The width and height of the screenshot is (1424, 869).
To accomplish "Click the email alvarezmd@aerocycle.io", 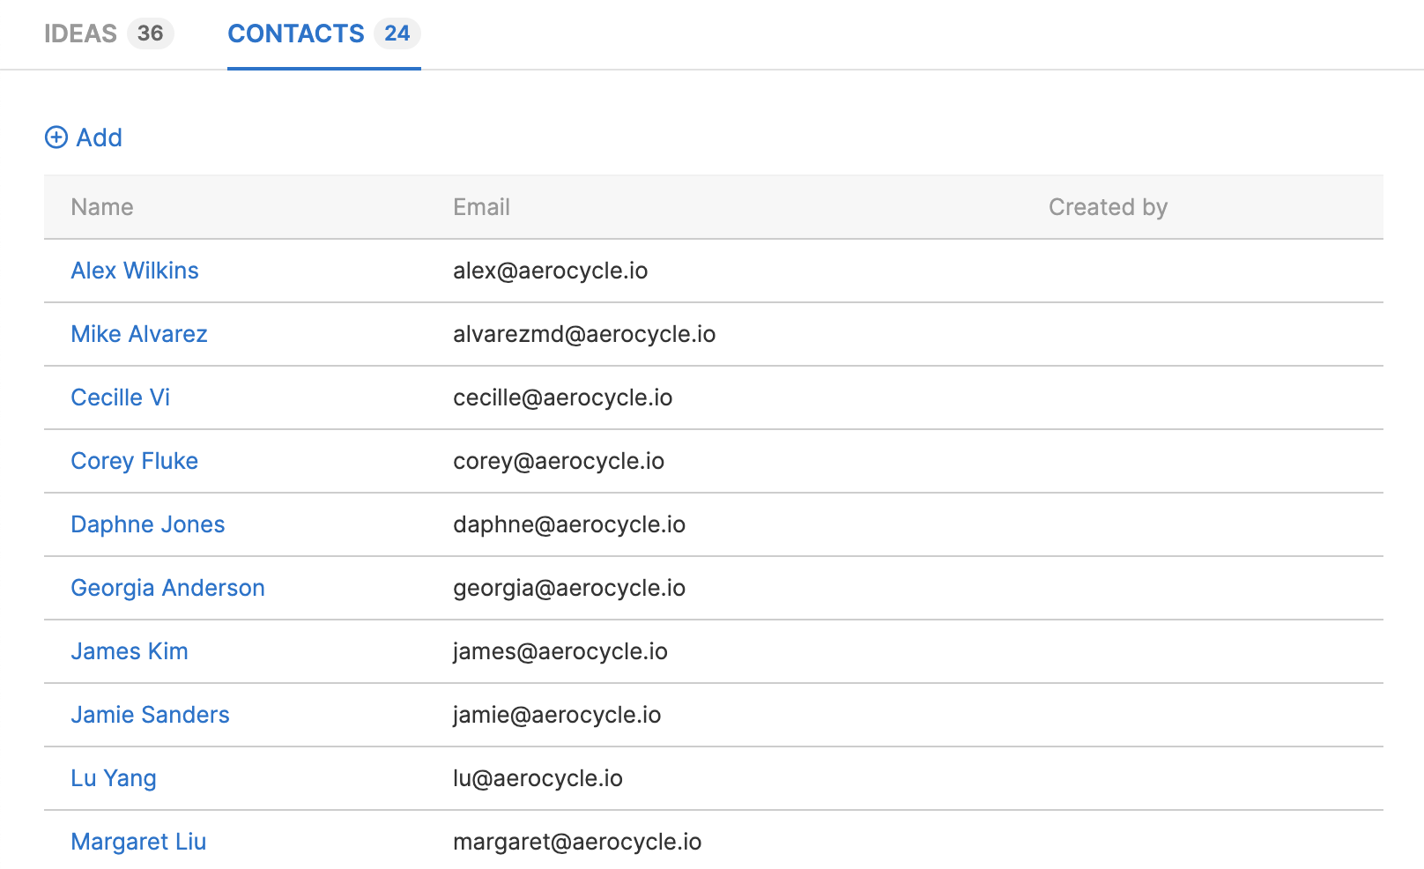I will click(x=584, y=334).
